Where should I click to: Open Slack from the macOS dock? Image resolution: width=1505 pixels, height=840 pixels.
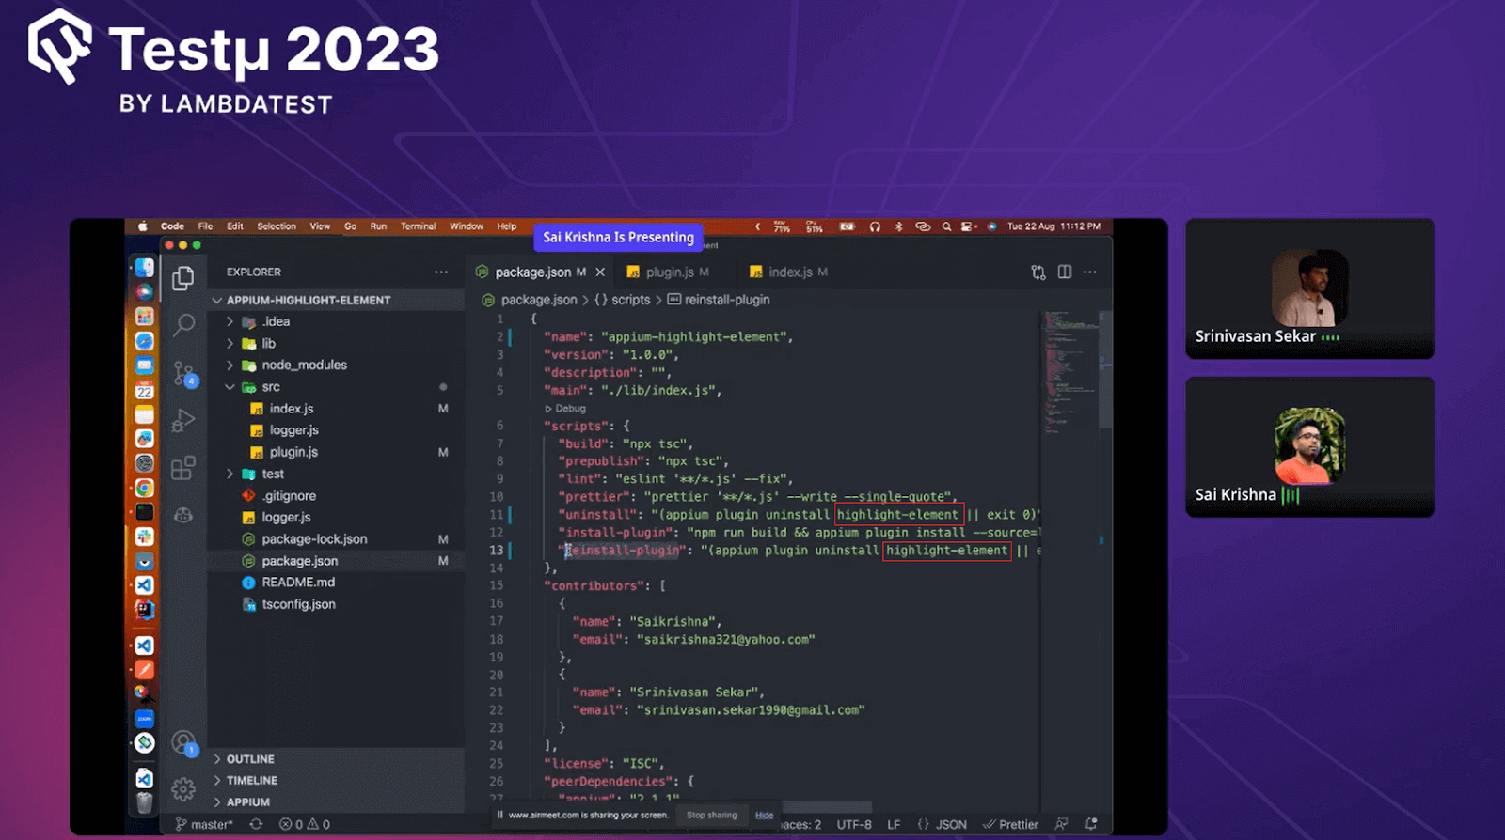tap(144, 537)
